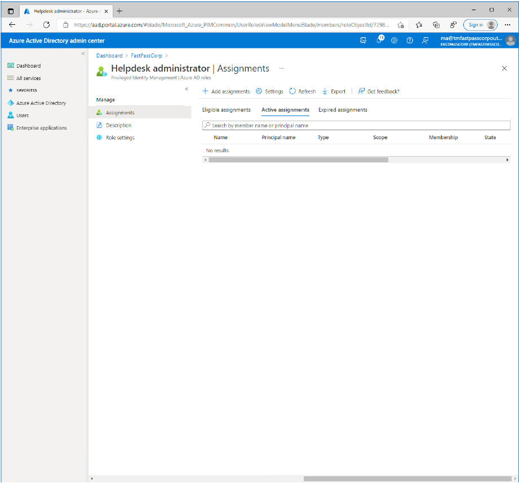Export the assignments list
519x483 pixels.
click(x=334, y=91)
